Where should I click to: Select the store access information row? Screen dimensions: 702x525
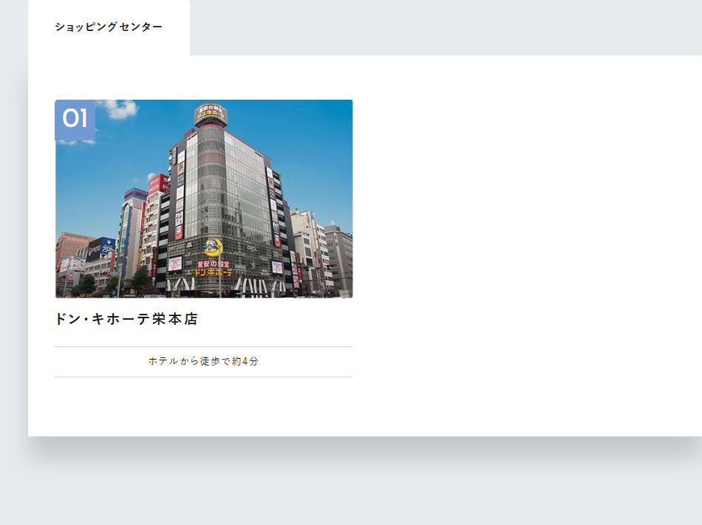[203, 361]
